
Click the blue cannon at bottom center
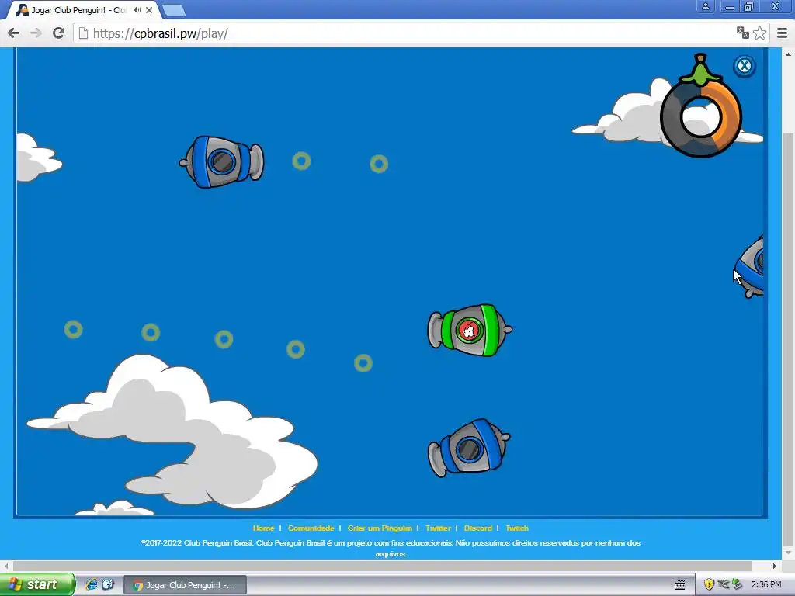coord(469,448)
